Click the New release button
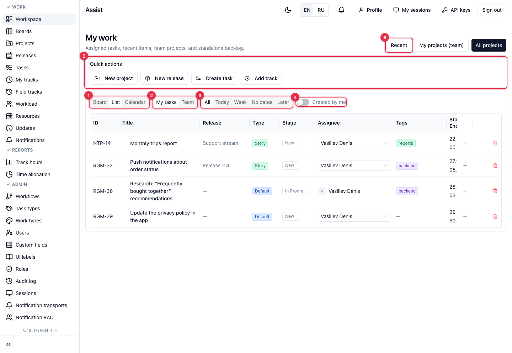 point(164,78)
